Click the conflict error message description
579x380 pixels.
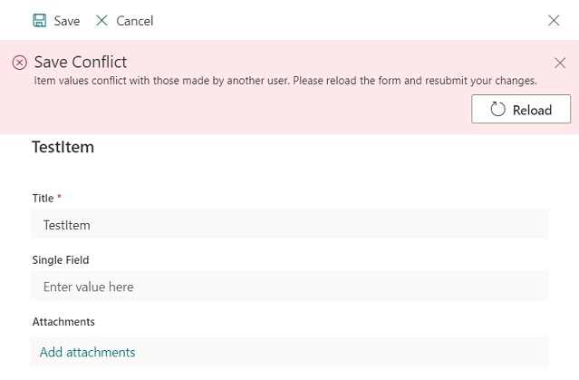point(285,81)
